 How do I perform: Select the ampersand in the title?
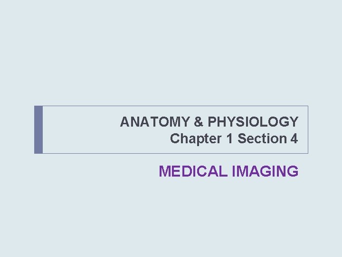(198, 122)
